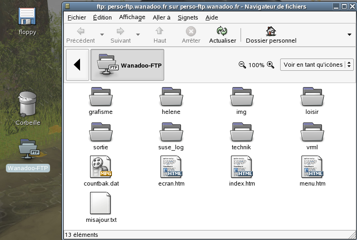Go to Dossier personnel home icon

pyautogui.click(x=271, y=31)
